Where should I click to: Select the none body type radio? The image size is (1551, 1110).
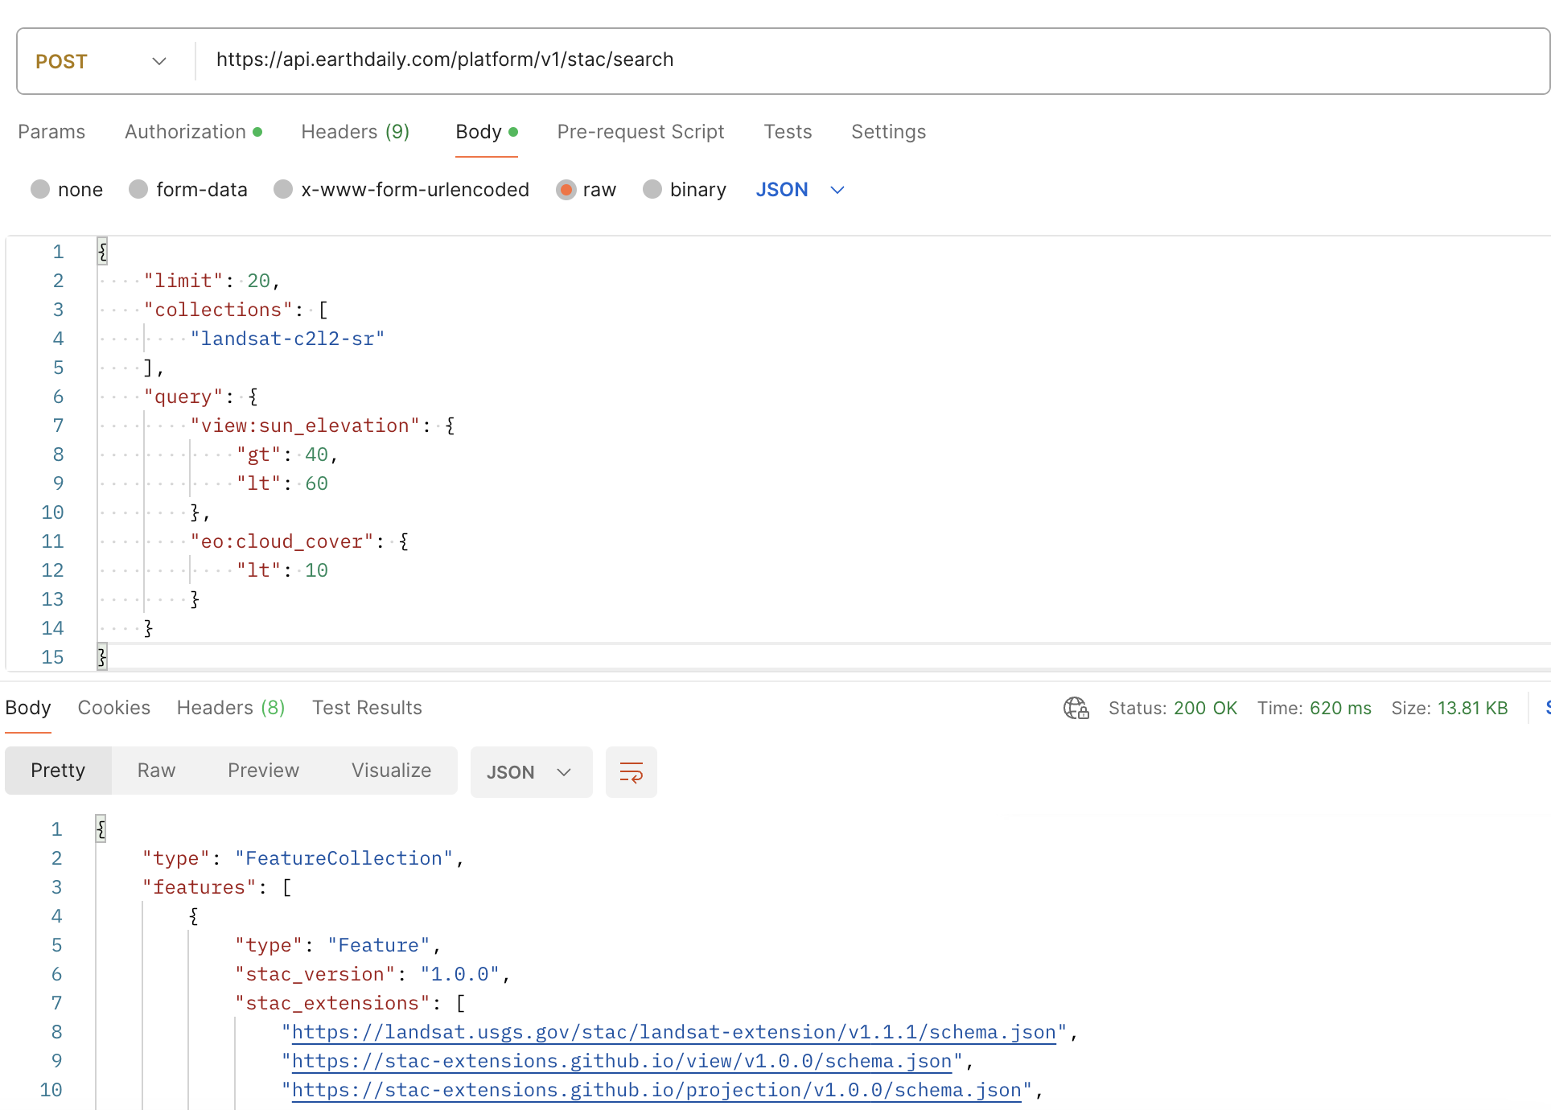click(40, 189)
